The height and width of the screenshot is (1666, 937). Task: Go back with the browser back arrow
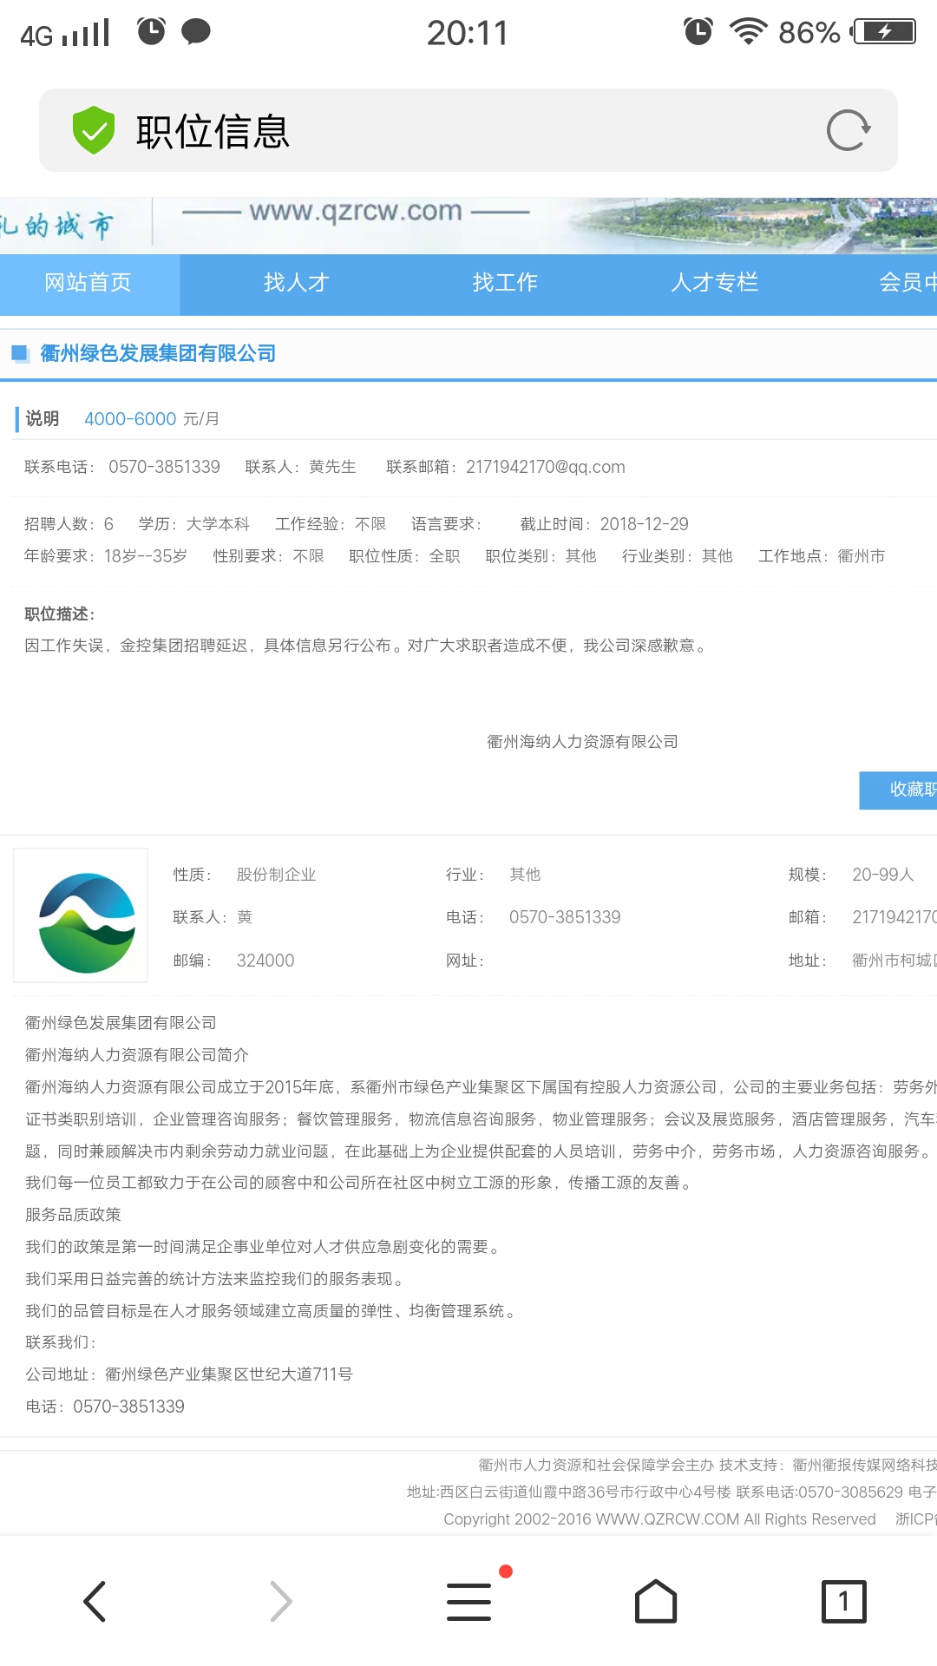coord(95,1601)
